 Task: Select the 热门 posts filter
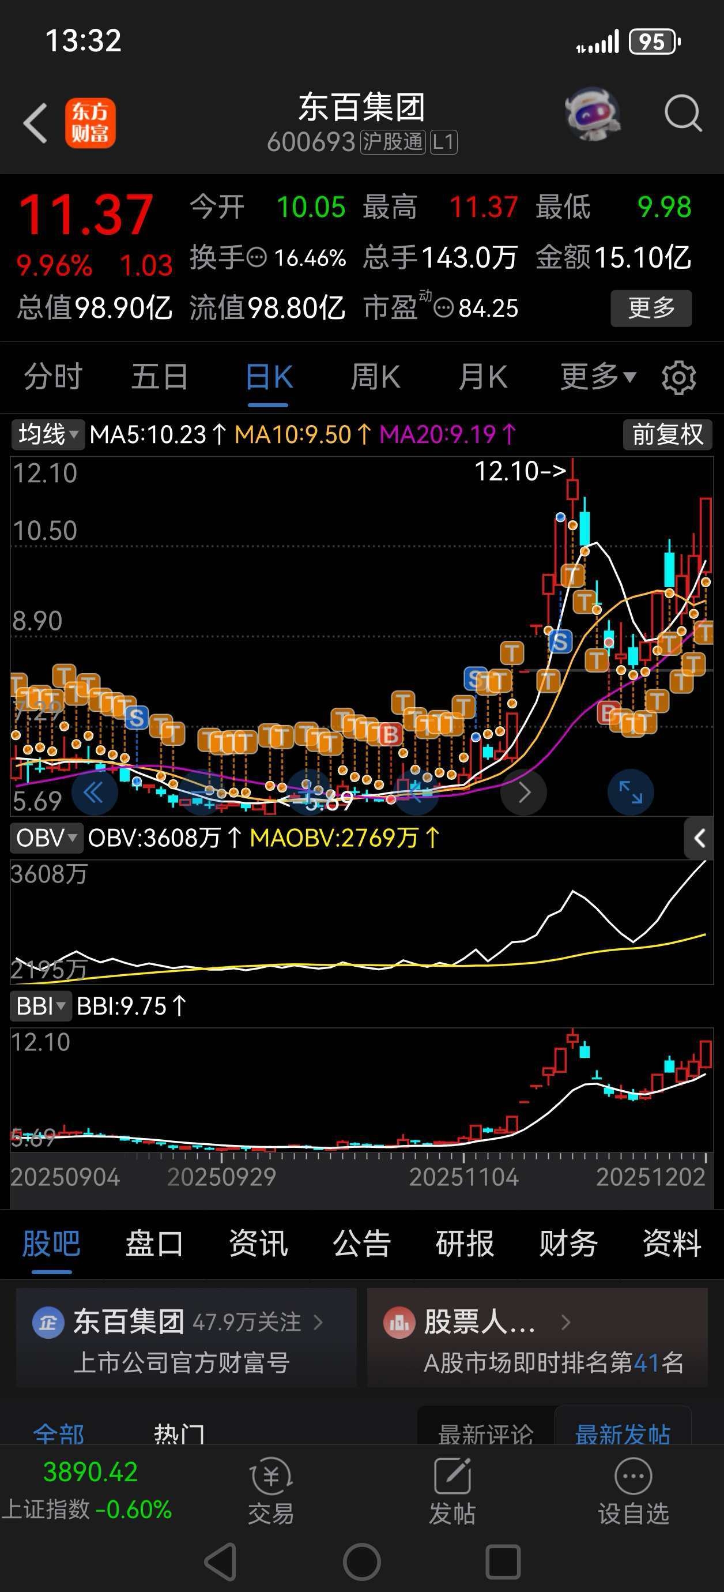(179, 1433)
